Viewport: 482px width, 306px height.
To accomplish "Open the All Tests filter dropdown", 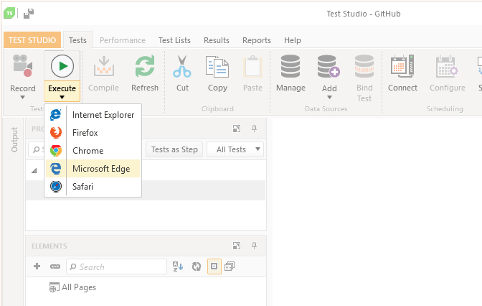I will (x=235, y=149).
